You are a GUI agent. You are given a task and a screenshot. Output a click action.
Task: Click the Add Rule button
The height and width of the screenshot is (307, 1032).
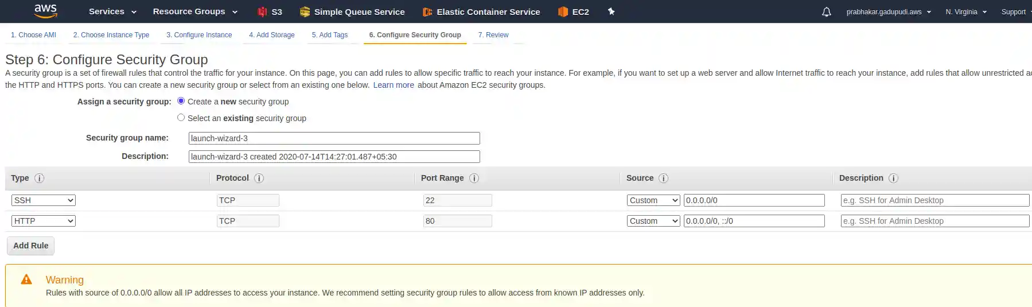tap(31, 246)
